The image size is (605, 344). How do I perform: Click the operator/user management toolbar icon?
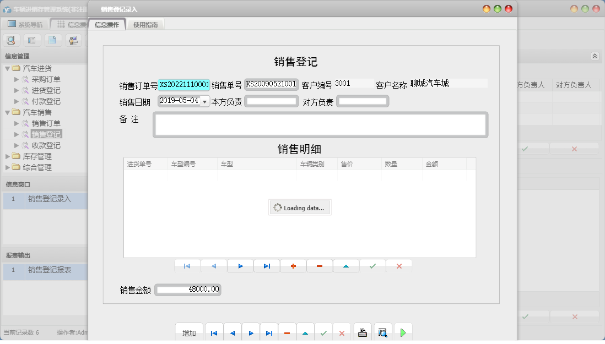coord(72,40)
